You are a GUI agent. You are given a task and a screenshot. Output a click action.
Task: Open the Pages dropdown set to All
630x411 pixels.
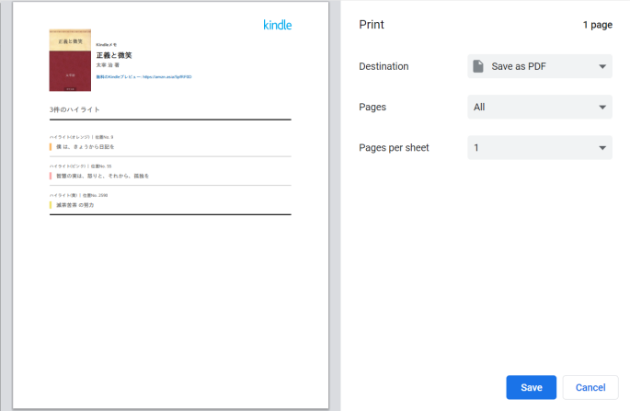(540, 107)
